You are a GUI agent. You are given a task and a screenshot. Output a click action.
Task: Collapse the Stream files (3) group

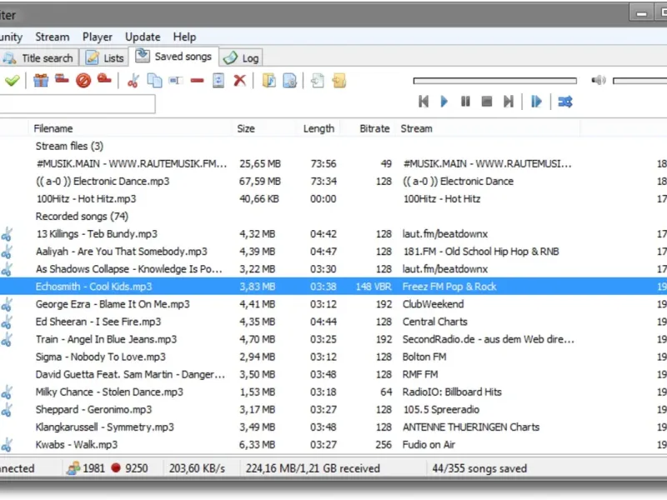coord(68,146)
